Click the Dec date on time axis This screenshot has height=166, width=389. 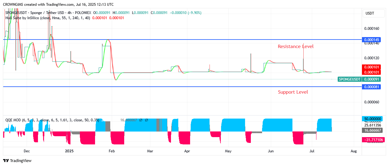coord(27,151)
